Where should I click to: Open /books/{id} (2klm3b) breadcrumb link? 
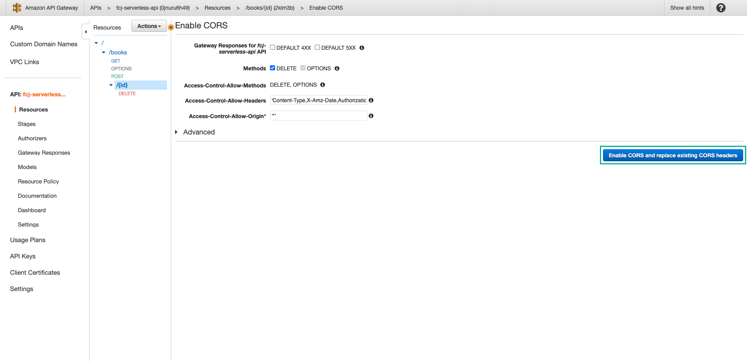pos(270,8)
